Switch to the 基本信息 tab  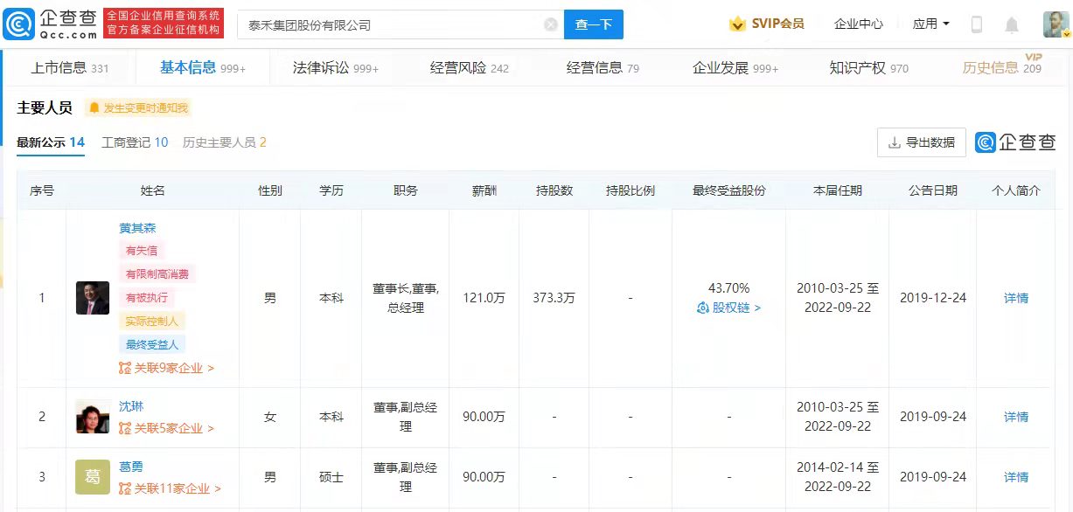pos(203,67)
